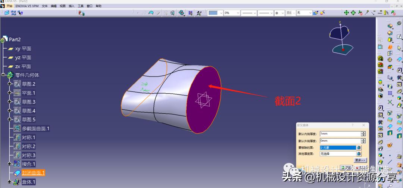
Task: Expand the 平面.1 tree node
Action: (10, 93)
